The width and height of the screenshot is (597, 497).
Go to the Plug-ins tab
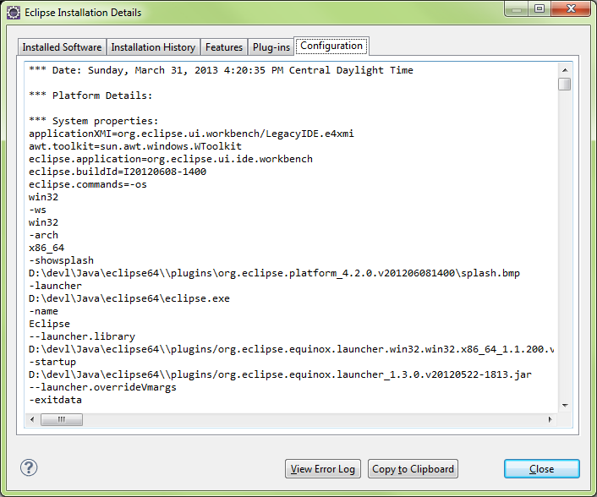point(271,47)
